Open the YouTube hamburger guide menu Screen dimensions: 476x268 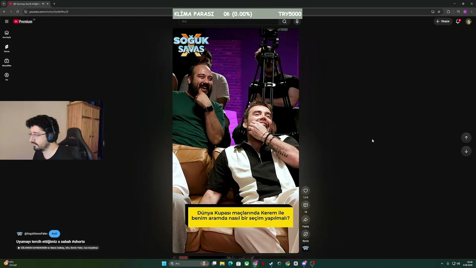pyautogui.click(x=6, y=22)
